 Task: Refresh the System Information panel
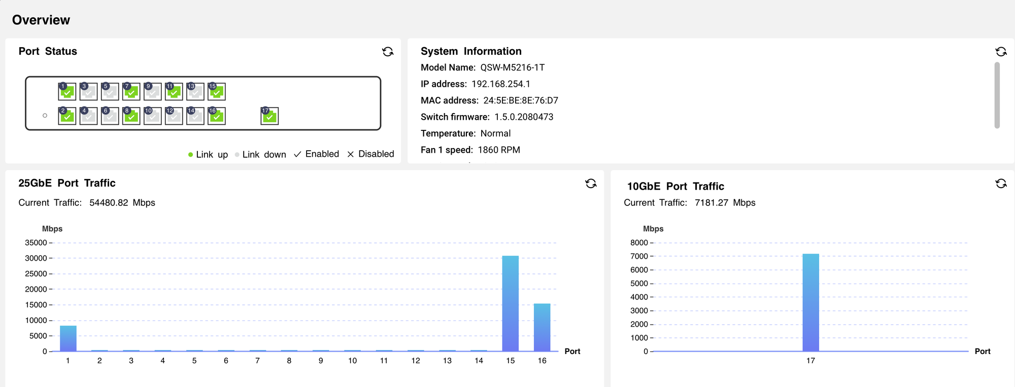click(1001, 52)
